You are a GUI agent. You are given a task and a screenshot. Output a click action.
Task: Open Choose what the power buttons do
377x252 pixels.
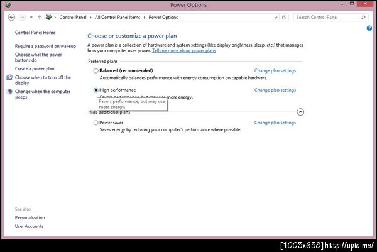pyautogui.click(x=38, y=57)
